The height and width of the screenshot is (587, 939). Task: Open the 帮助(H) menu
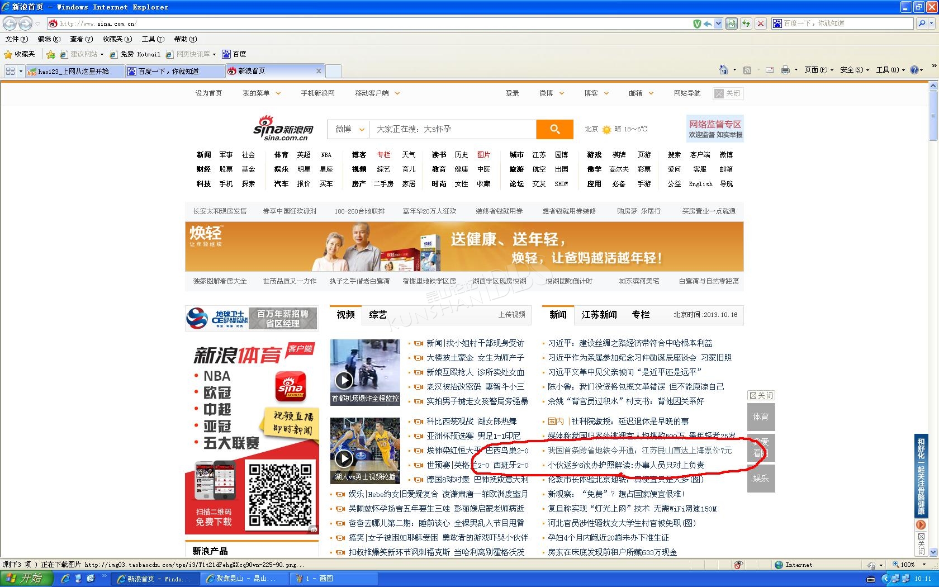(x=185, y=39)
